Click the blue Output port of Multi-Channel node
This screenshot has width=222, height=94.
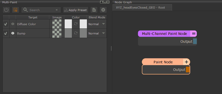tap(195, 41)
